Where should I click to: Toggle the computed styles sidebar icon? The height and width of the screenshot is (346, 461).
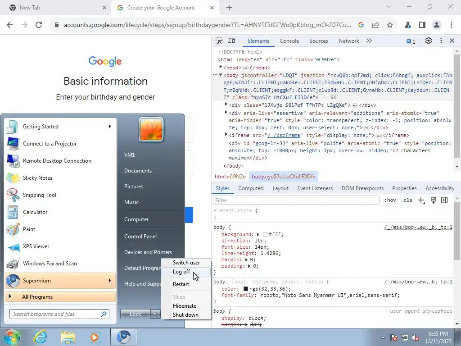[x=444, y=200]
